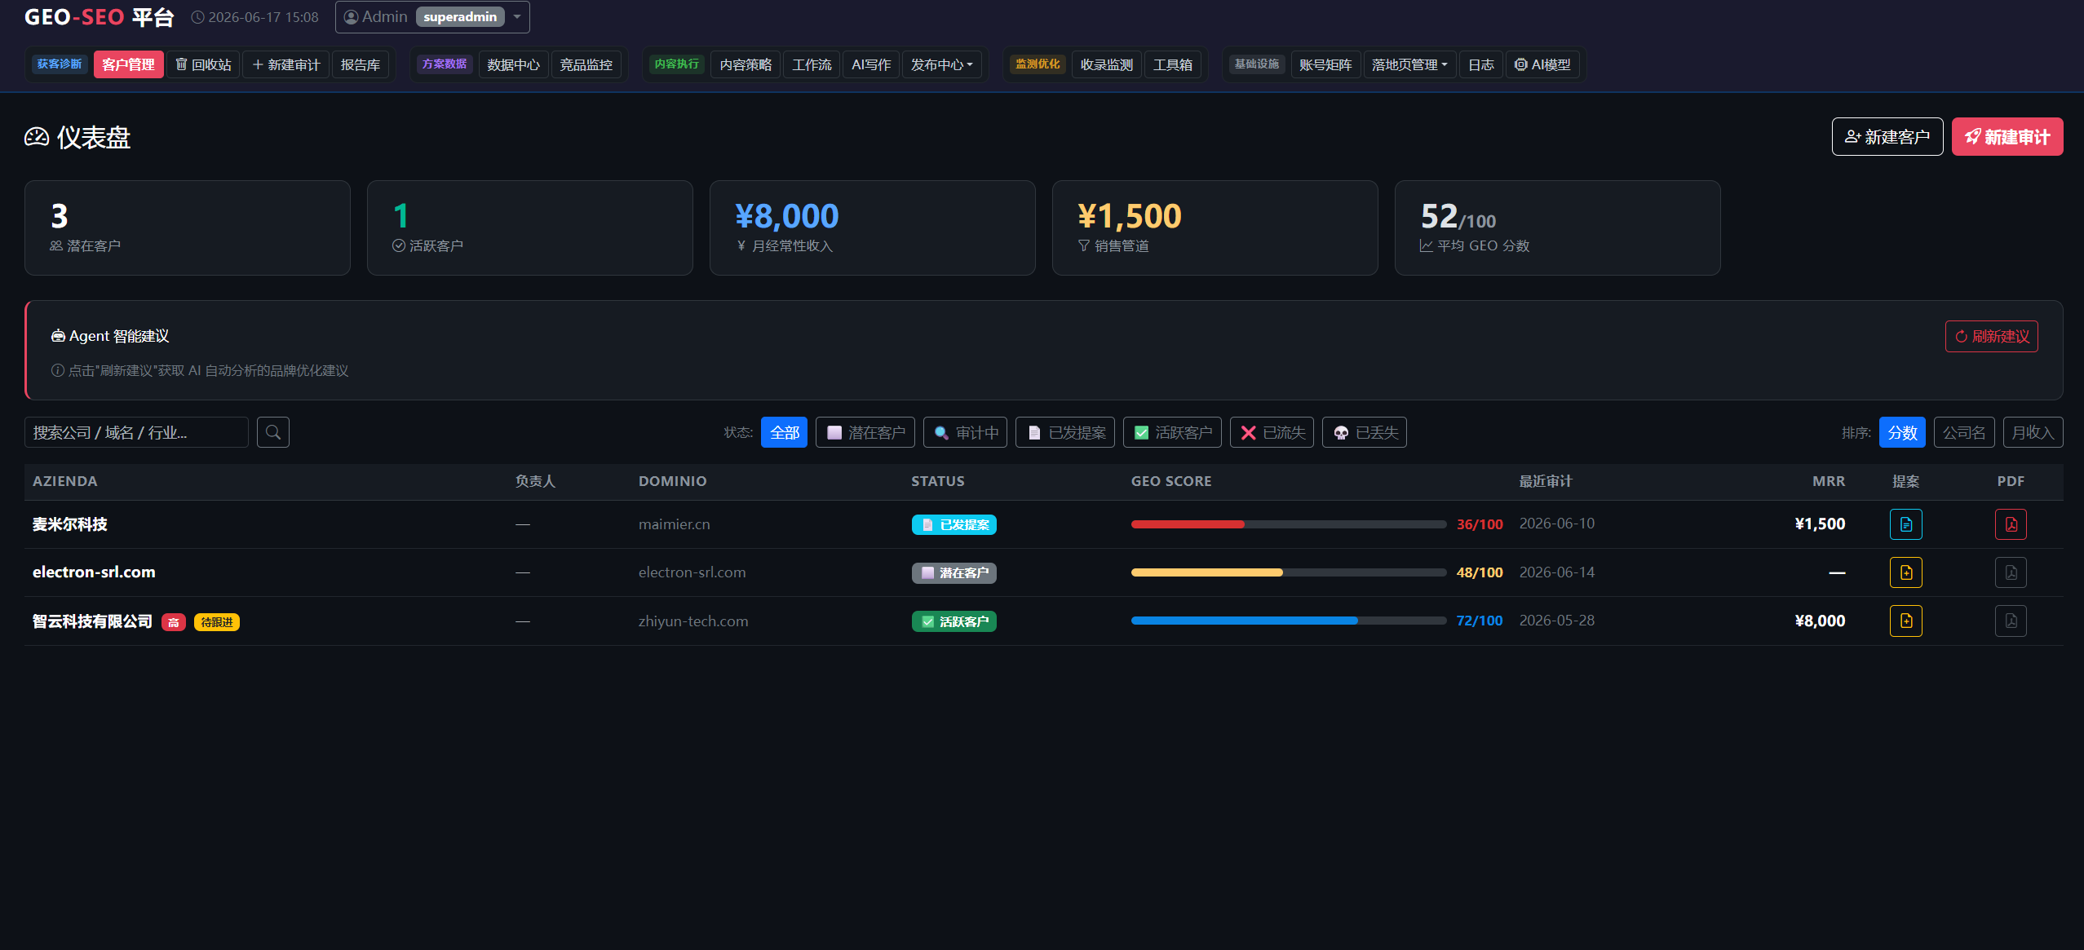Click the 2026-06-14 audit date cell
The height and width of the screenshot is (950, 2084).
(1556, 572)
